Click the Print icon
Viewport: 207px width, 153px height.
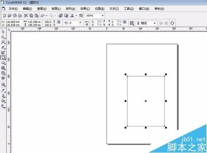(x=20, y=15)
